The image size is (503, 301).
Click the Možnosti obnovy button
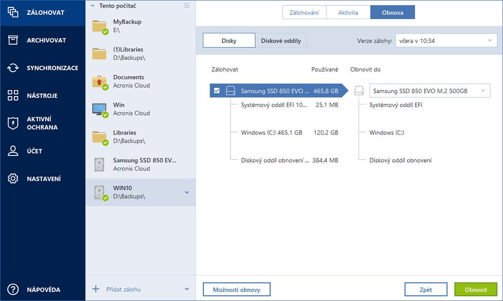pyautogui.click(x=237, y=289)
